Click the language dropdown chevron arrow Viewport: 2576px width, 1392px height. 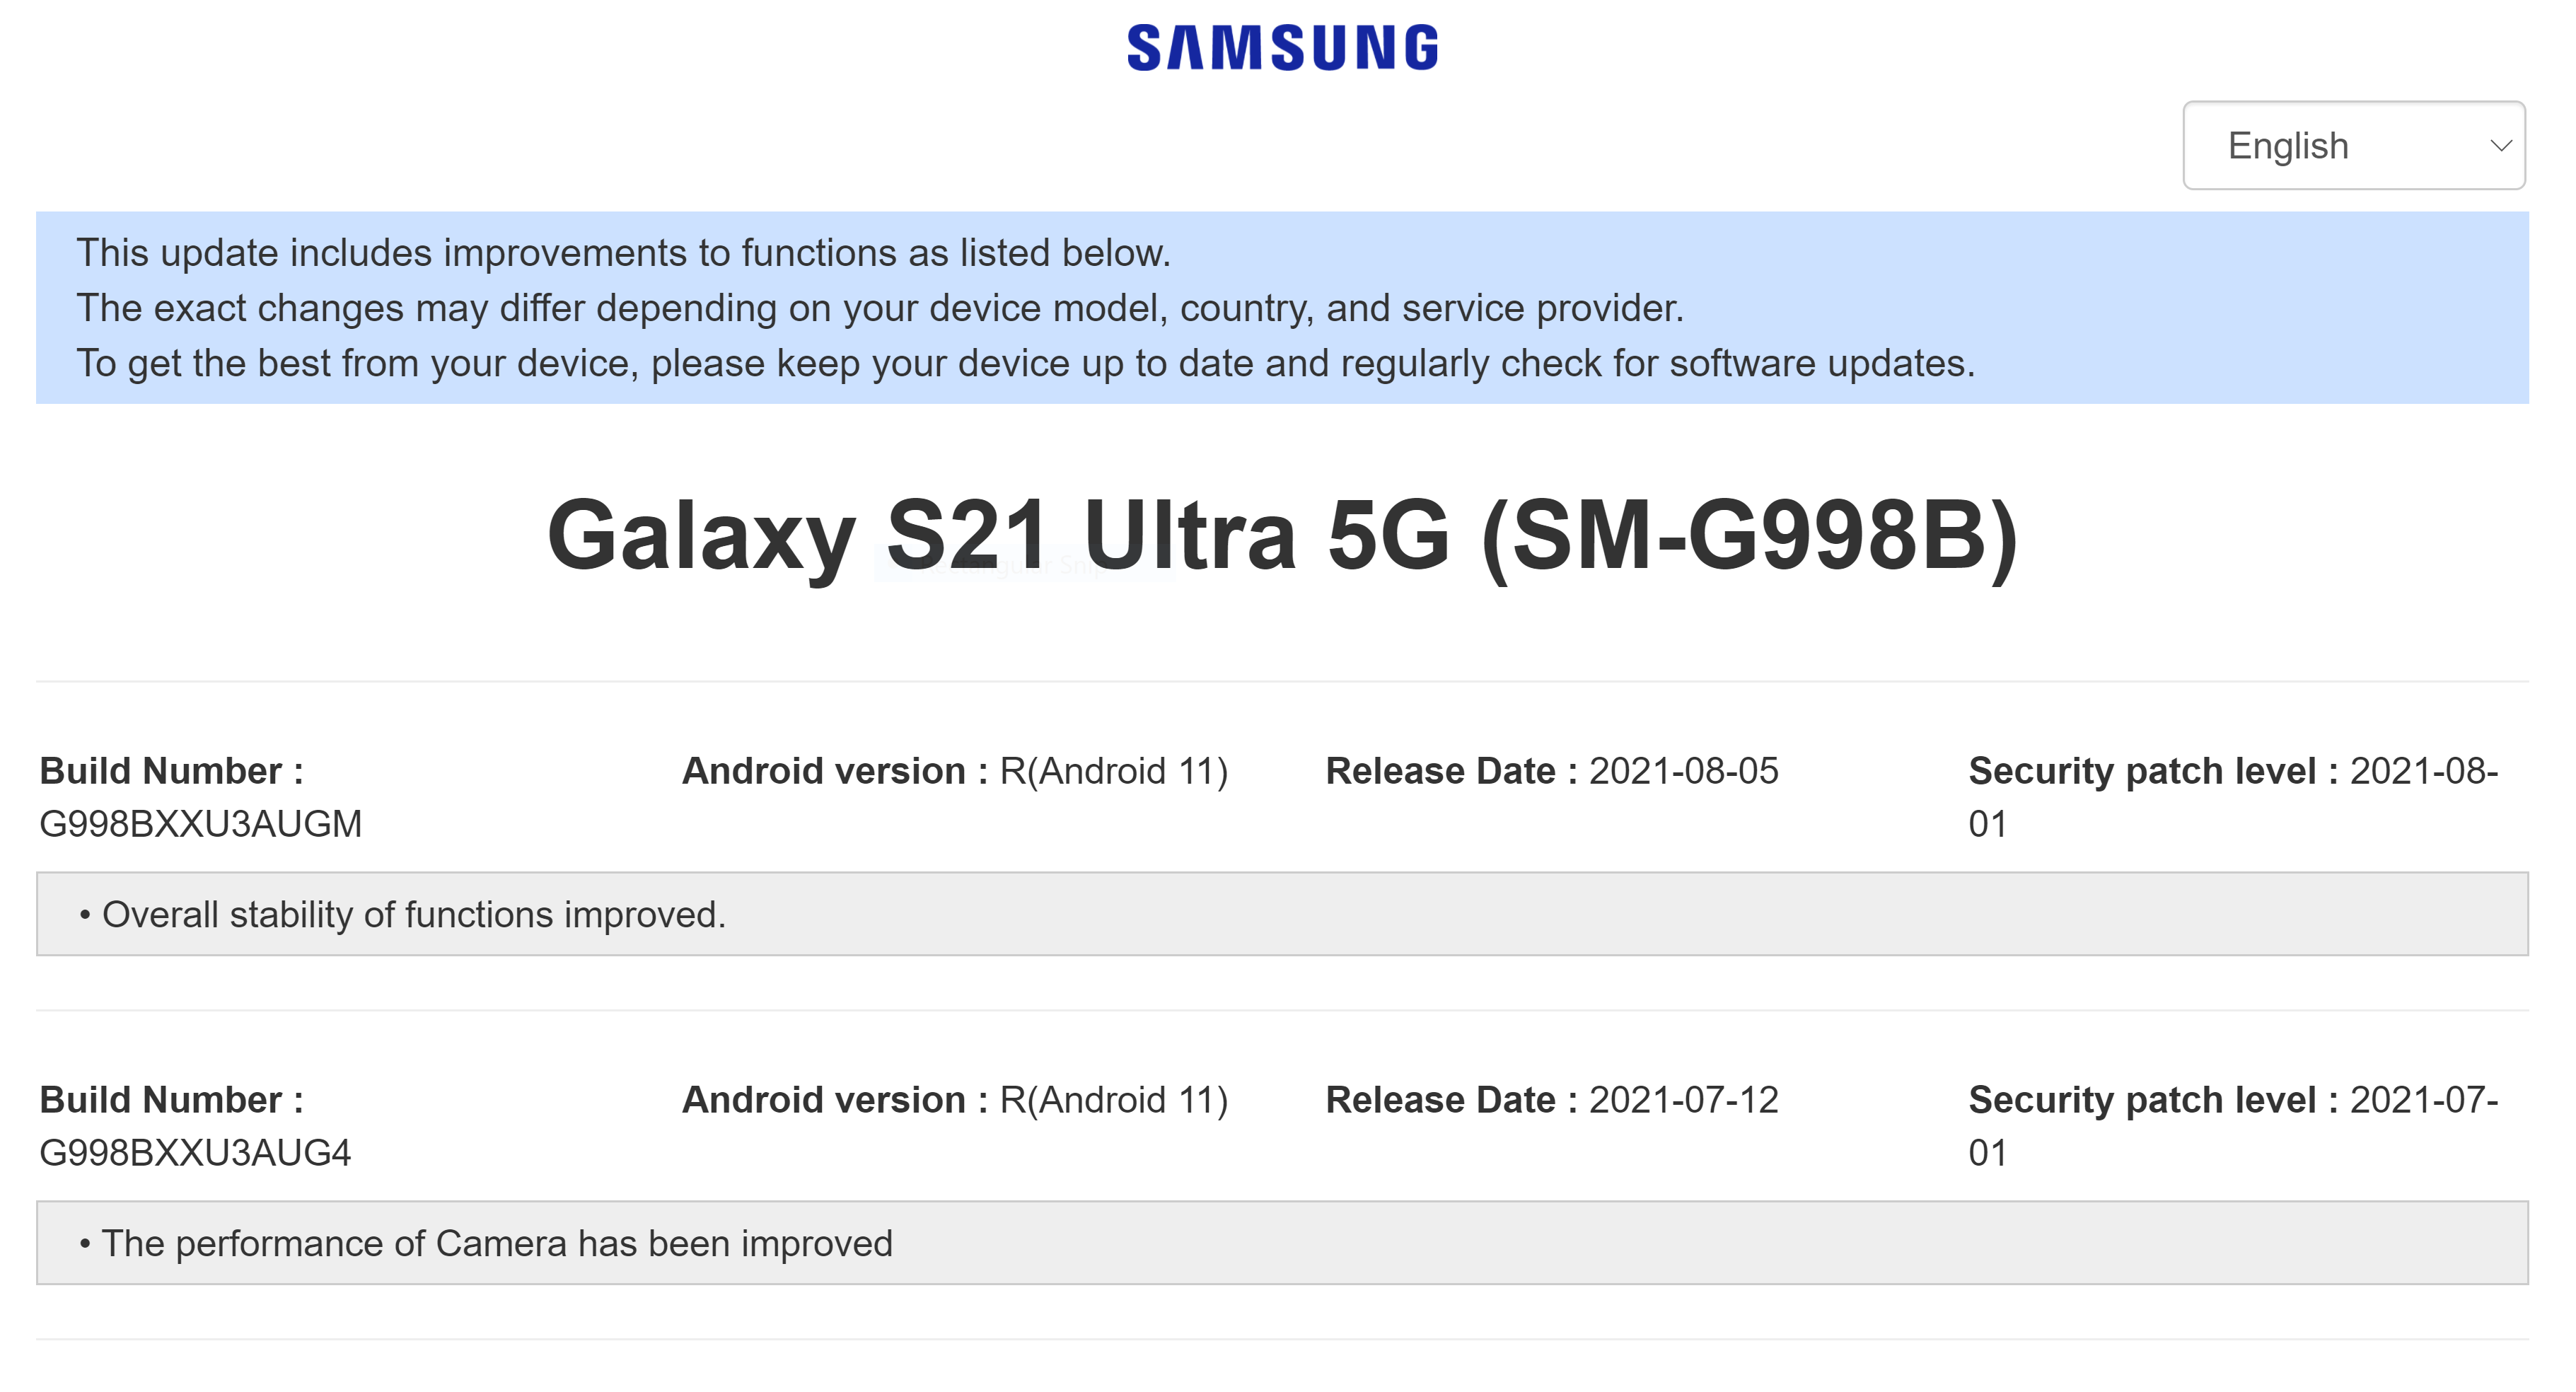pos(2500,146)
